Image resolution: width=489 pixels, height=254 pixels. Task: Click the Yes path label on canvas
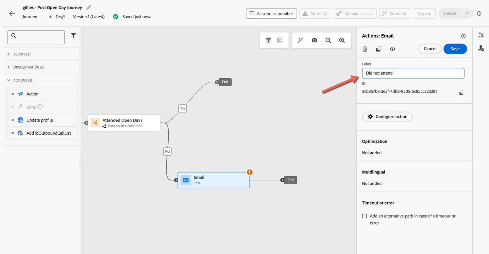tap(182, 108)
